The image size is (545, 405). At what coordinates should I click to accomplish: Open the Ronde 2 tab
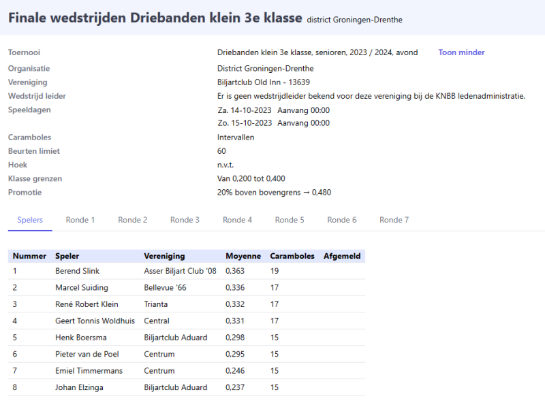point(133,220)
